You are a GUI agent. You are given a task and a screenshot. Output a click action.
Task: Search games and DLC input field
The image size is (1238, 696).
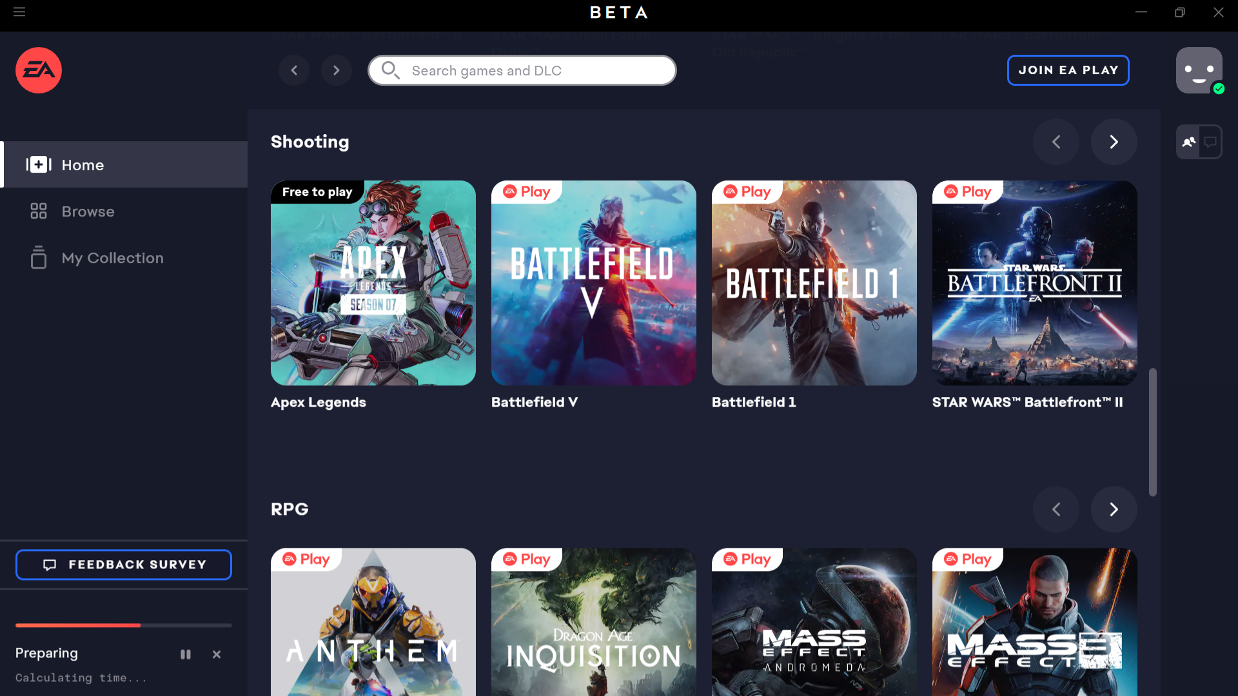tap(522, 70)
